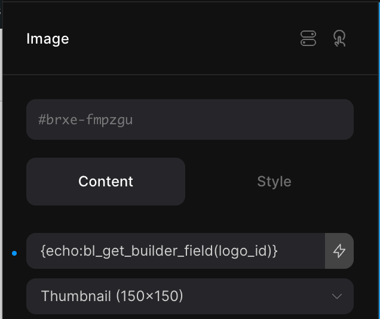The image size is (380, 319).
Task: Click the CSS ID placeholder text box
Action: tap(190, 119)
